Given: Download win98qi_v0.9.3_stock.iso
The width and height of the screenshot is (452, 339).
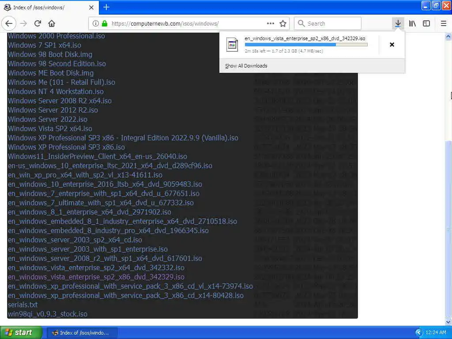Looking at the screenshot, I should [x=48, y=314].
